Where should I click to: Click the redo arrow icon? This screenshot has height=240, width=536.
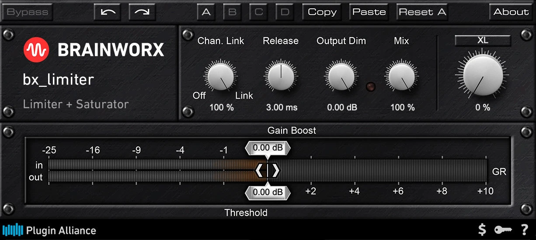142,12
